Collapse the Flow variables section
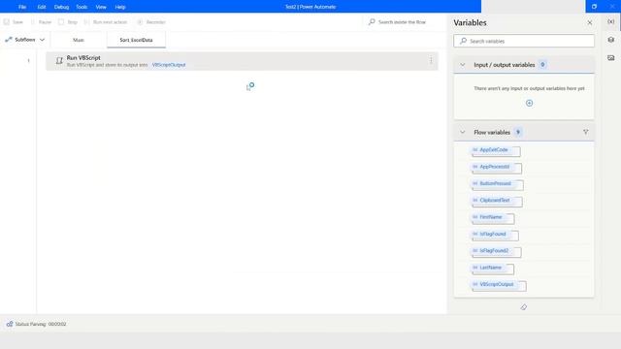Viewport: 621px width, 349px height. 462,132
